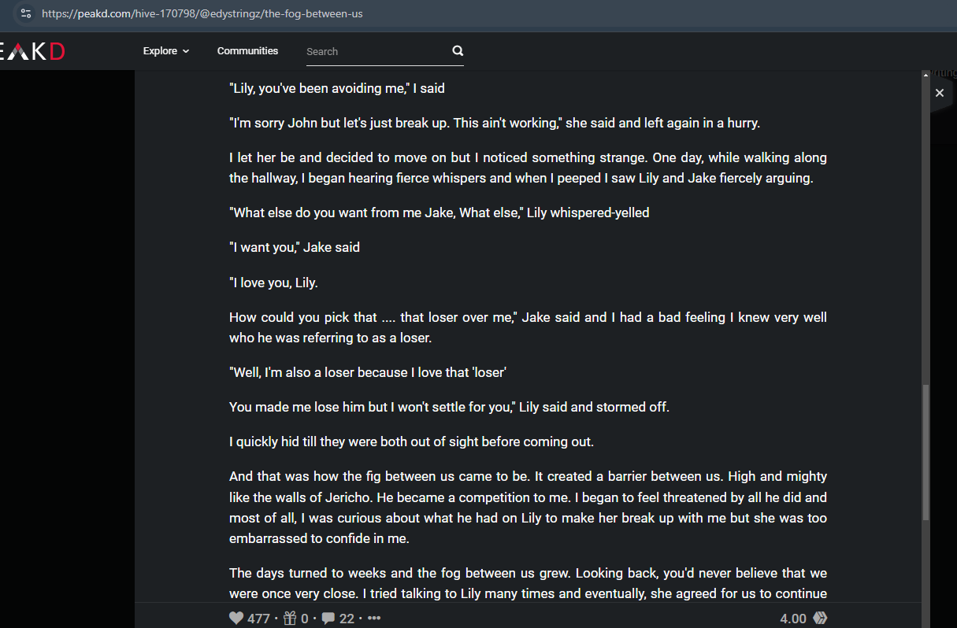Screen dimensions: 957x628
Task: Open site info icon in address bar
Action: pos(26,13)
